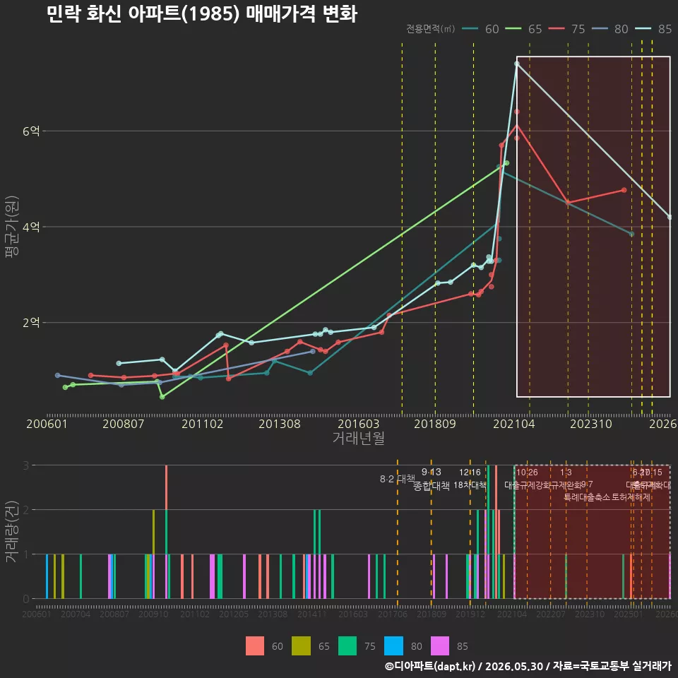Select the green 75 bar legend swatch

tap(347, 646)
